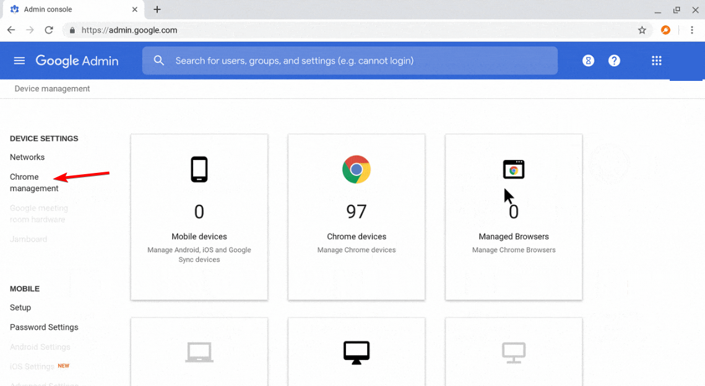Open a new browser tab
705x386 pixels.
[157, 9]
